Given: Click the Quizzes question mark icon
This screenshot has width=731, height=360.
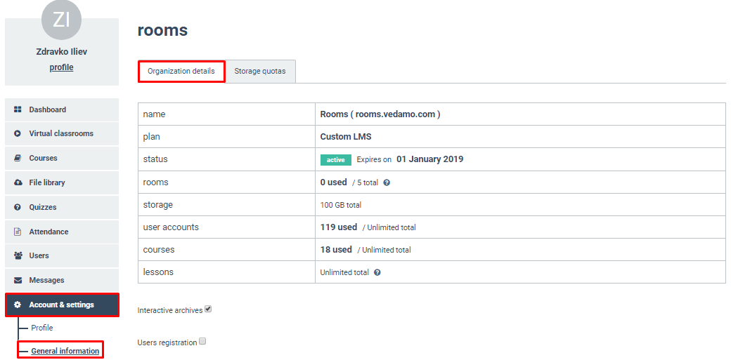Looking at the screenshot, I should (x=18, y=207).
